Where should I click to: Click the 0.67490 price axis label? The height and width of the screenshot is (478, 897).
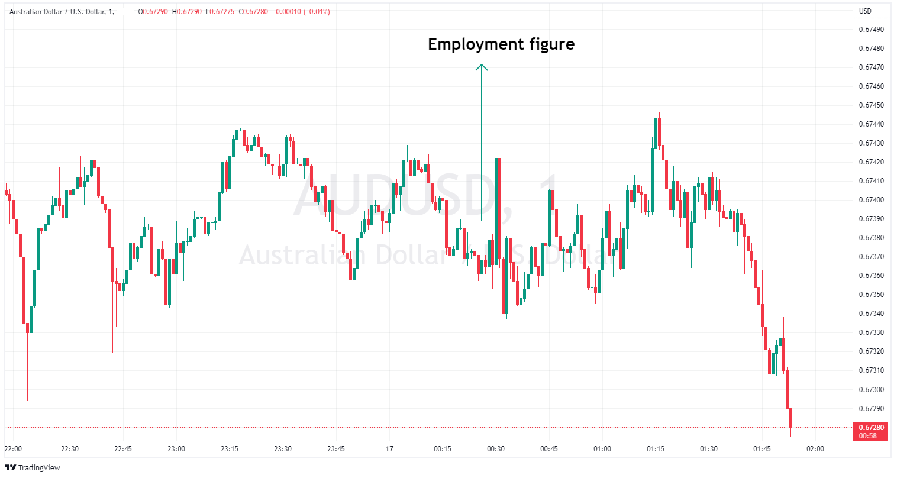point(871,30)
